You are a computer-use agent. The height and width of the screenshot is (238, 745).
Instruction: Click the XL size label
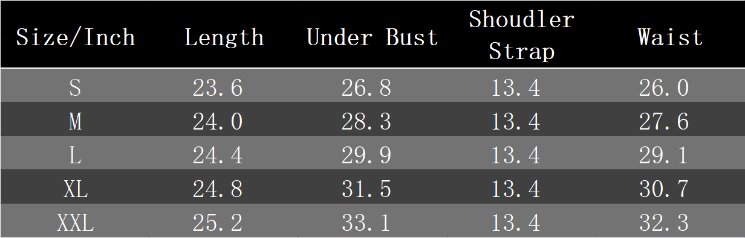[76, 190]
